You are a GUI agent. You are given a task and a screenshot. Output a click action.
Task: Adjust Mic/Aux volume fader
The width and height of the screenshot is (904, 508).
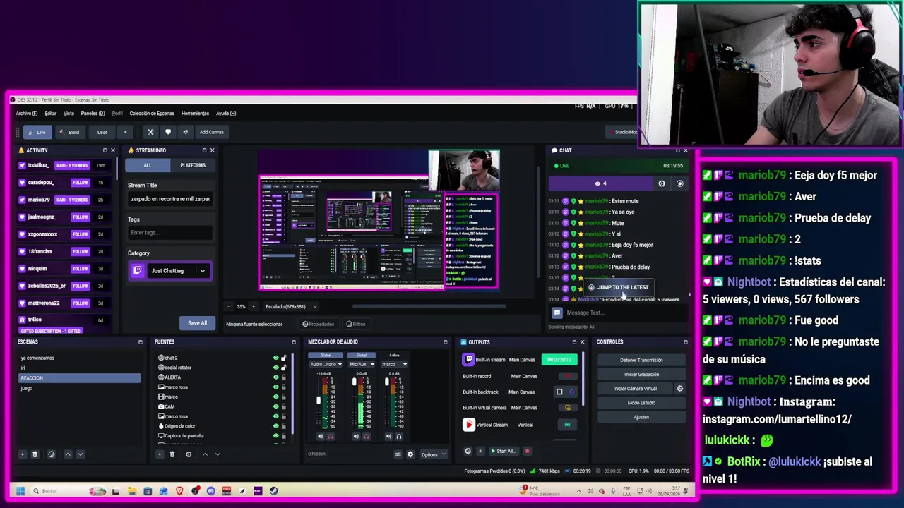coord(354,382)
